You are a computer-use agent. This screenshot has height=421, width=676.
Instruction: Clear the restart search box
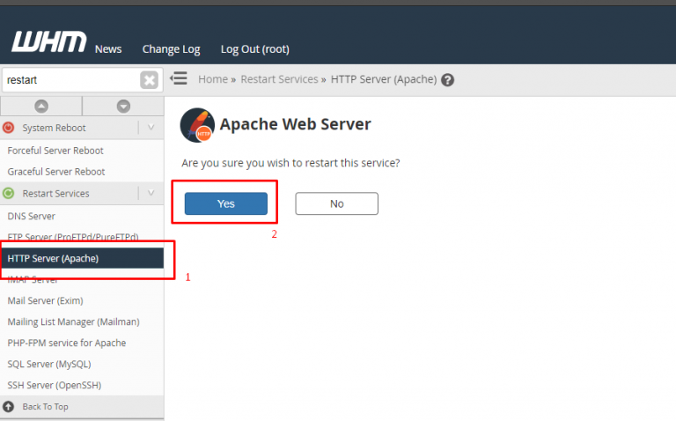click(x=149, y=80)
